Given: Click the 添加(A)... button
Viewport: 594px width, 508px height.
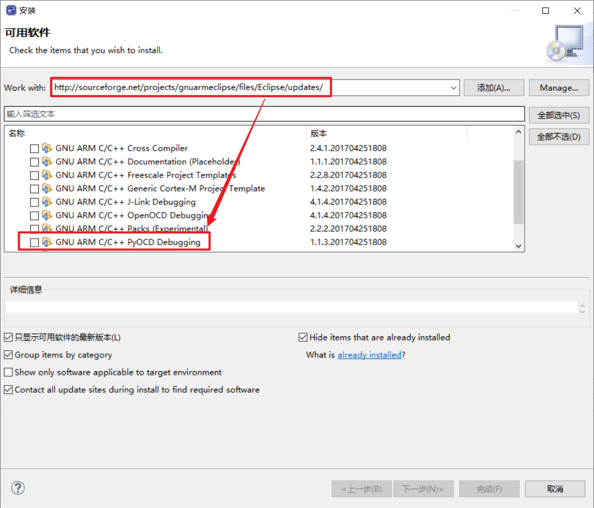Looking at the screenshot, I should coord(494,88).
